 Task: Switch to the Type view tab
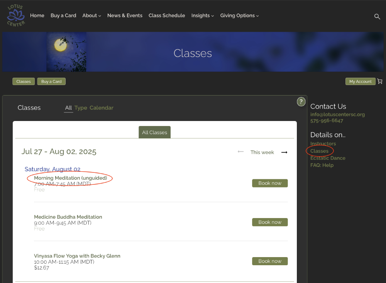(81, 108)
